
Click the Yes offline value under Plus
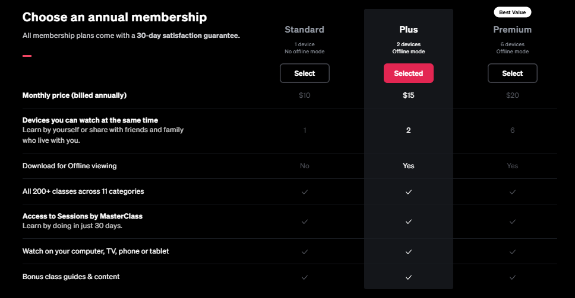[x=408, y=166]
